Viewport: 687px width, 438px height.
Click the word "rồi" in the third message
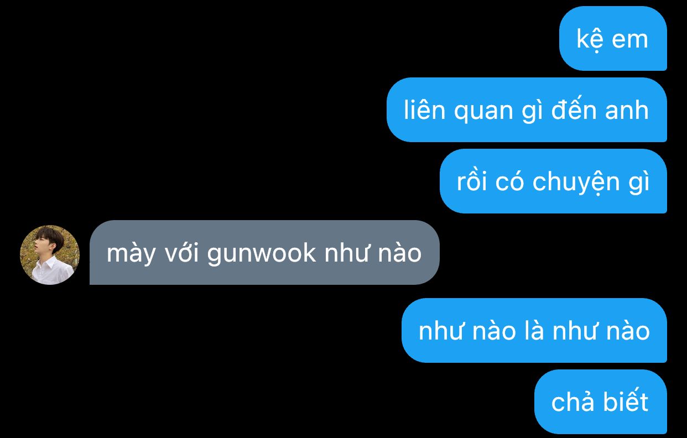point(472,182)
